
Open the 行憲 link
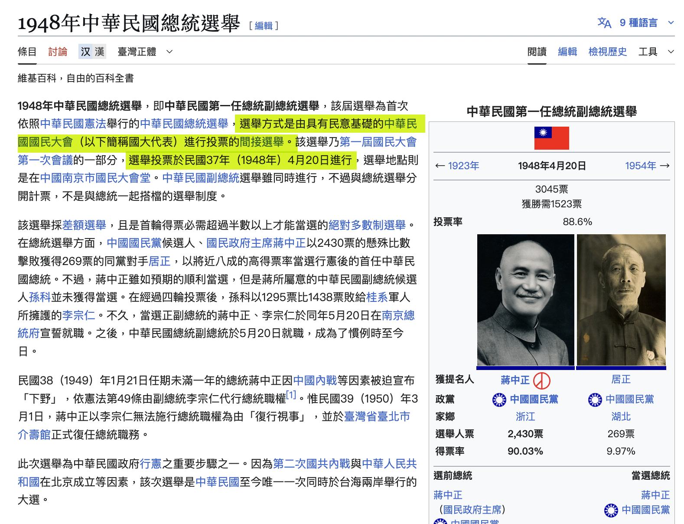click(150, 464)
